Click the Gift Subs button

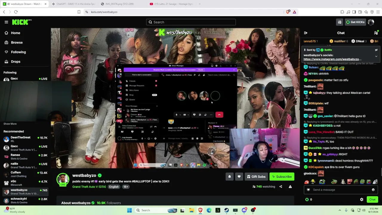[256, 176]
